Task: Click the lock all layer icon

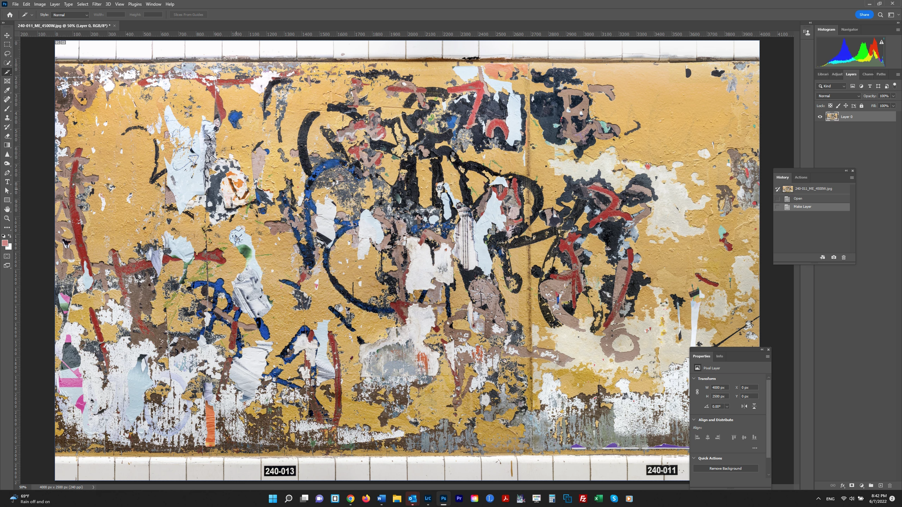Action: pos(861,106)
